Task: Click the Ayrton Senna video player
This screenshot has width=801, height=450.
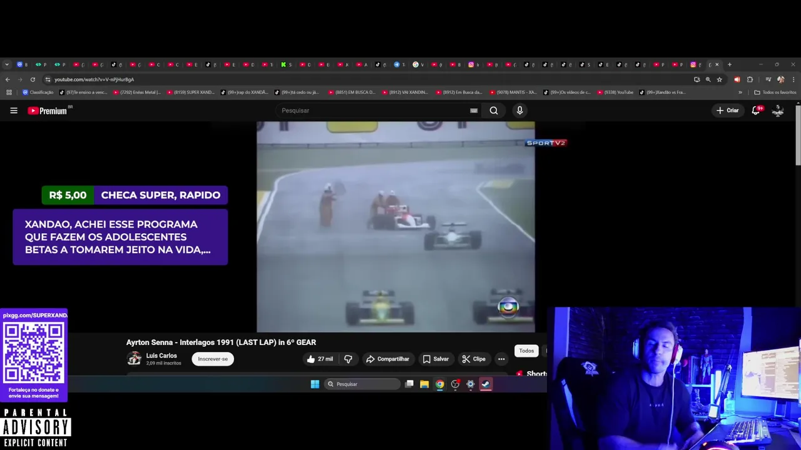Action: 395,227
